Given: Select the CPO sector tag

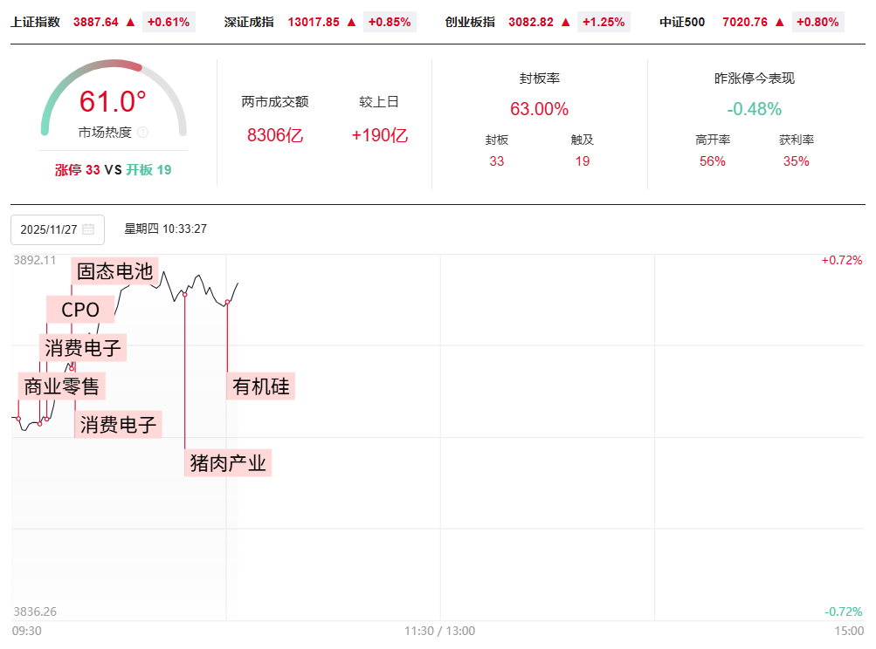Looking at the screenshot, I should tap(80, 310).
